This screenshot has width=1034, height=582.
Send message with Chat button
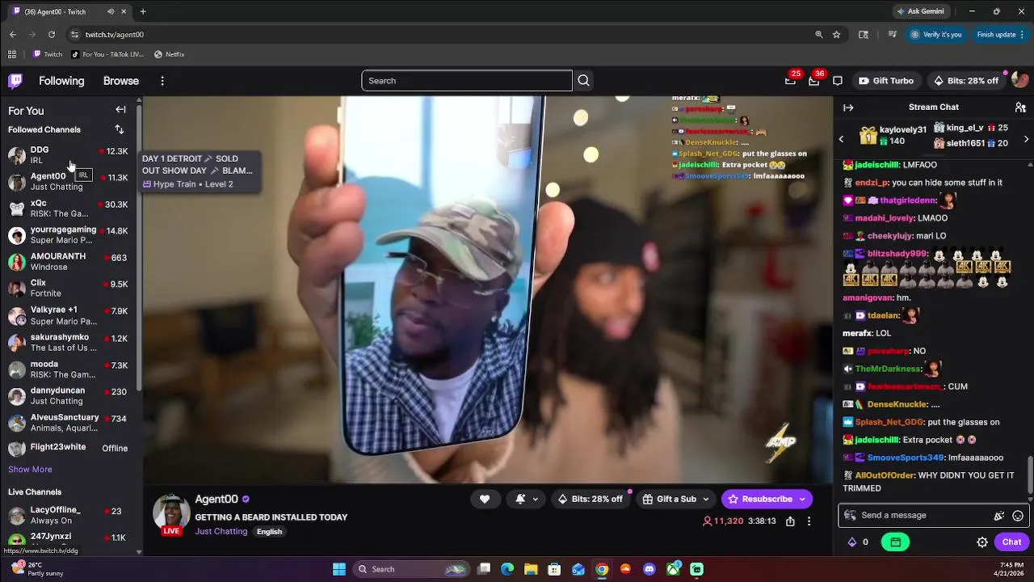point(1011,542)
